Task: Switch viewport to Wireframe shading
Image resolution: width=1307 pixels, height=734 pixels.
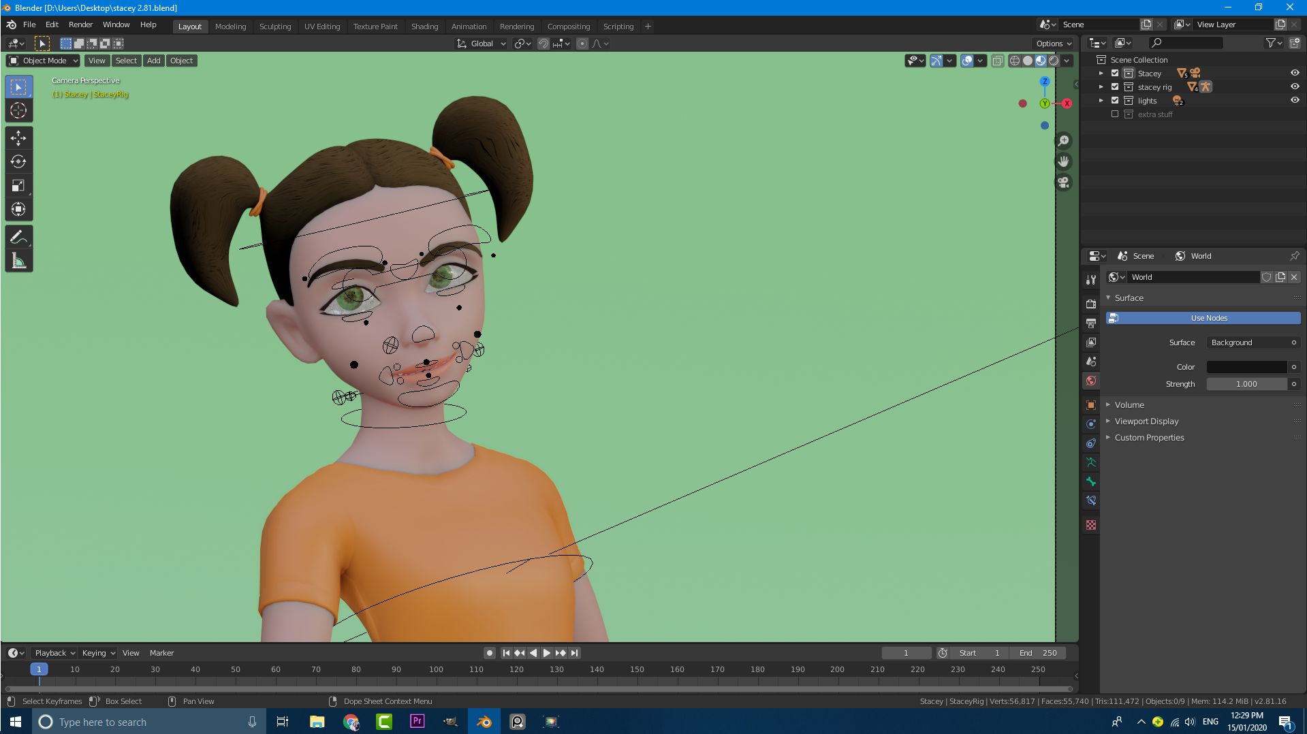Action: [1014, 61]
